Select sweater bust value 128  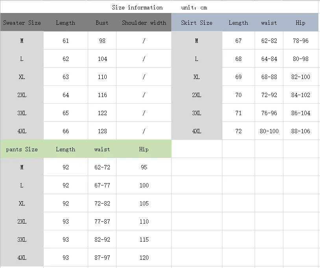(102, 131)
